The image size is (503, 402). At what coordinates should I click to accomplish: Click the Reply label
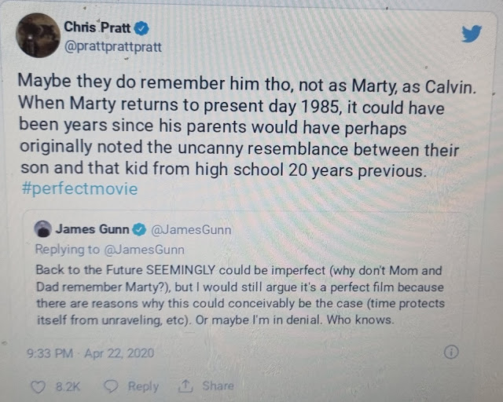click(143, 386)
